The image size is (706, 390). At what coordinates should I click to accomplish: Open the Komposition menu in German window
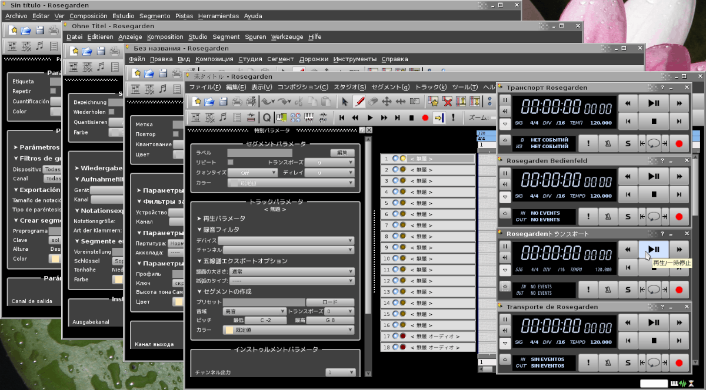point(165,36)
